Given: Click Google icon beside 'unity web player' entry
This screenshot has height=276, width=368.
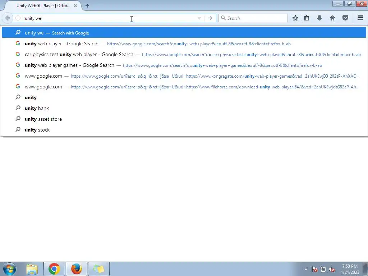Looking at the screenshot, I should click(x=18, y=43).
